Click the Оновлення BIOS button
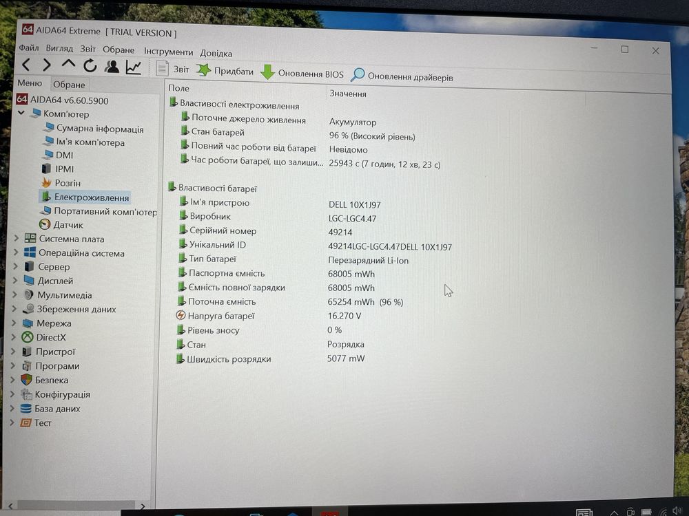 tap(302, 74)
